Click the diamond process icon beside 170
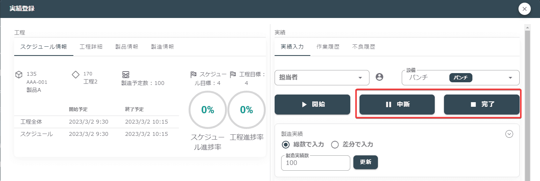This screenshot has height=181, width=540. pyautogui.click(x=76, y=74)
